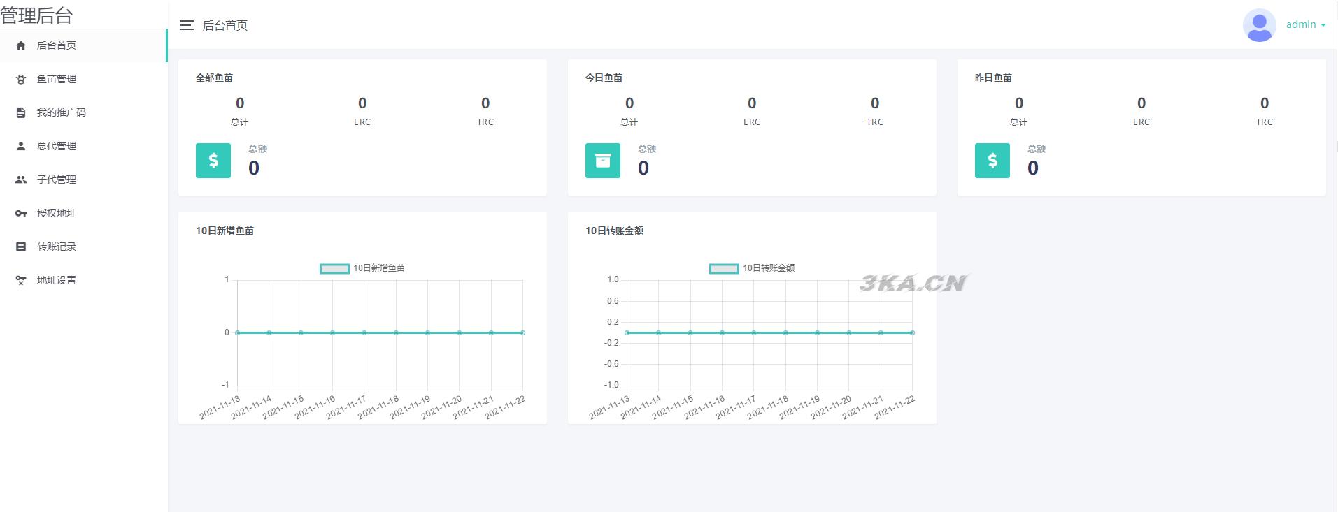This screenshot has height=512, width=1338.
Task: Click the 今日鱼苗 card heading
Action: click(x=604, y=78)
